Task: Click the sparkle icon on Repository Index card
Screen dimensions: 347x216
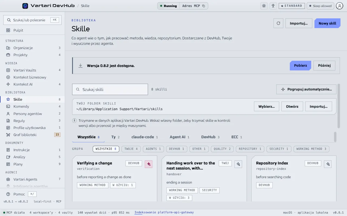Action: click(x=328, y=164)
